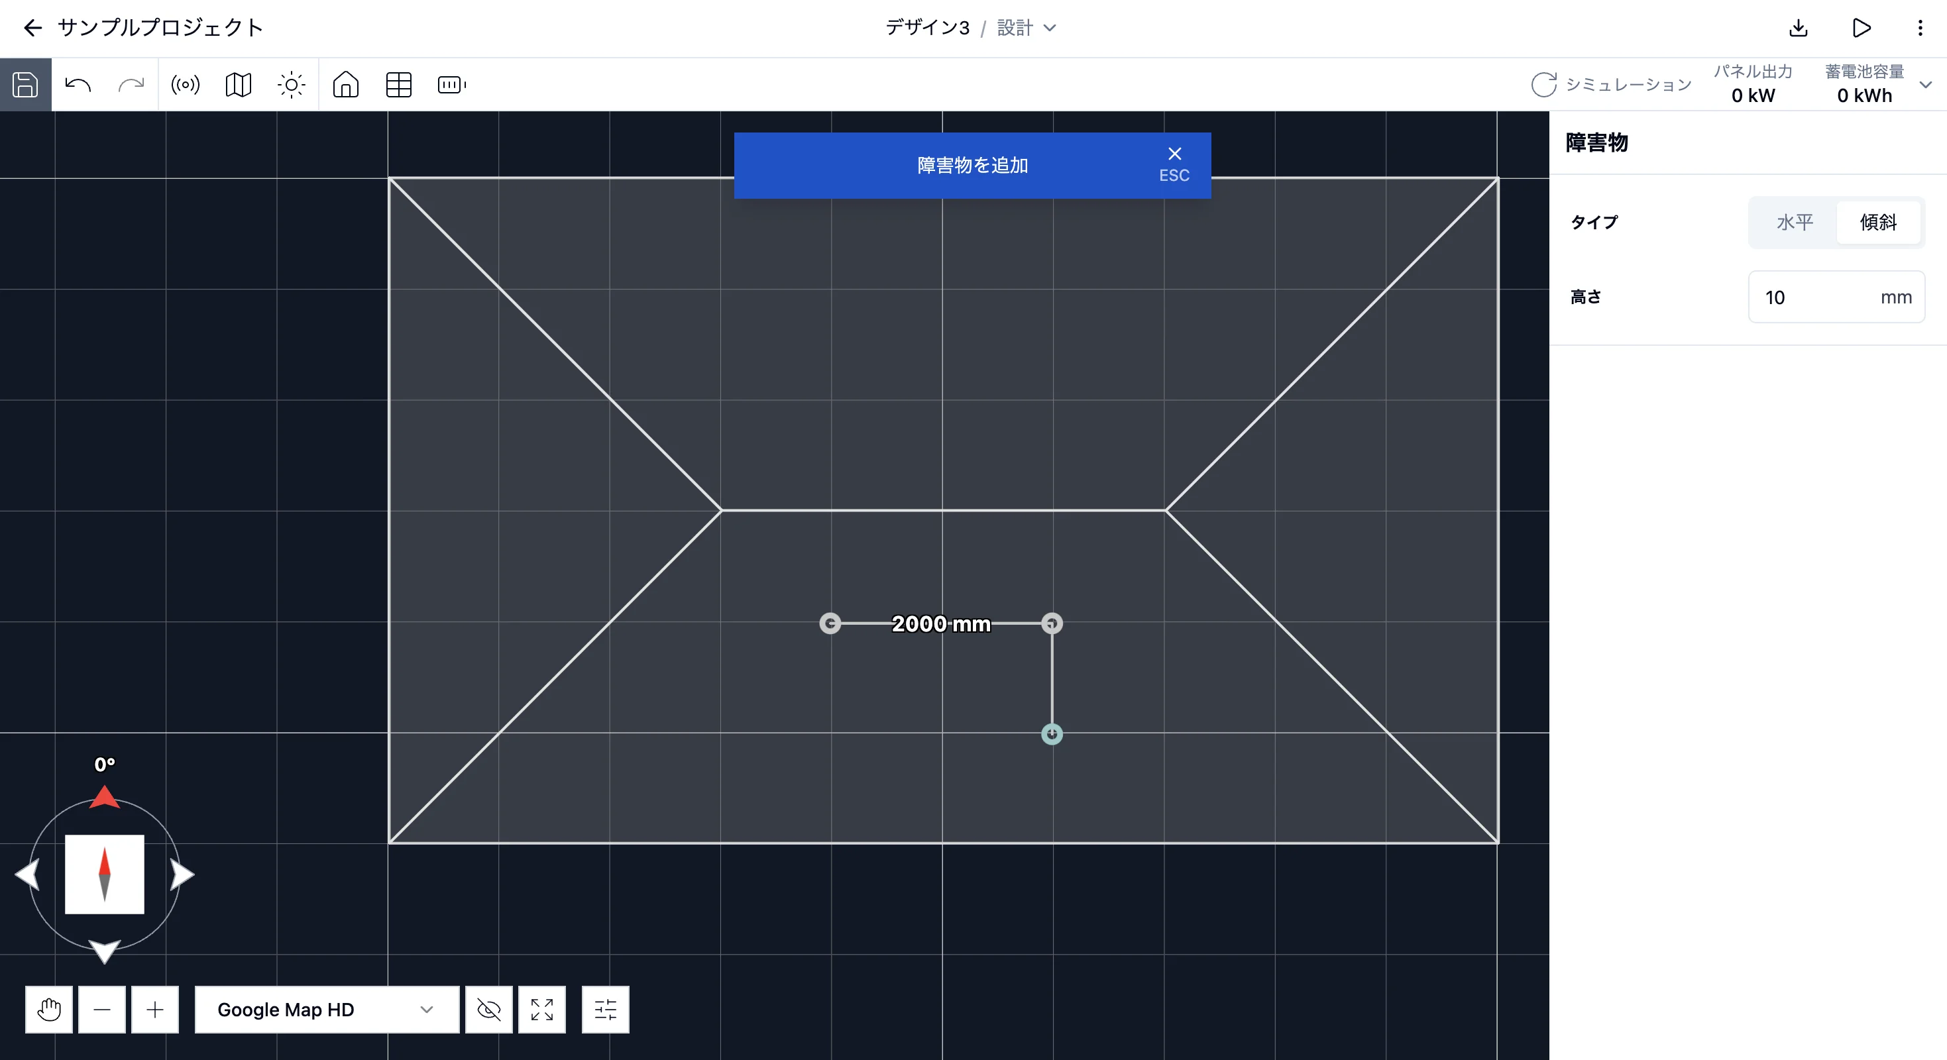Toggle map visibility eye icon
The image size is (1947, 1060).
click(489, 1010)
